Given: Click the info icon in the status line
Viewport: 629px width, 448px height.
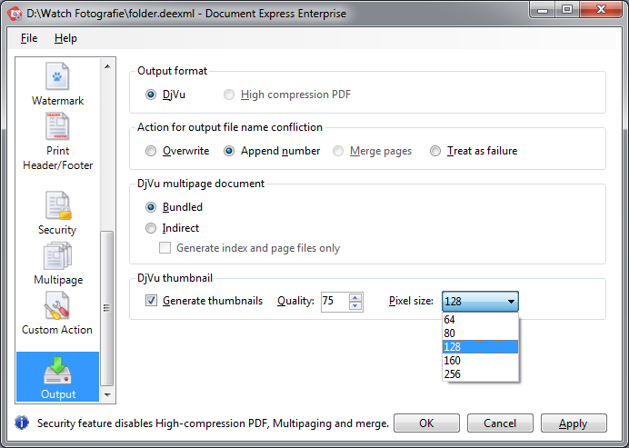Looking at the screenshot, I should point(22,423).
